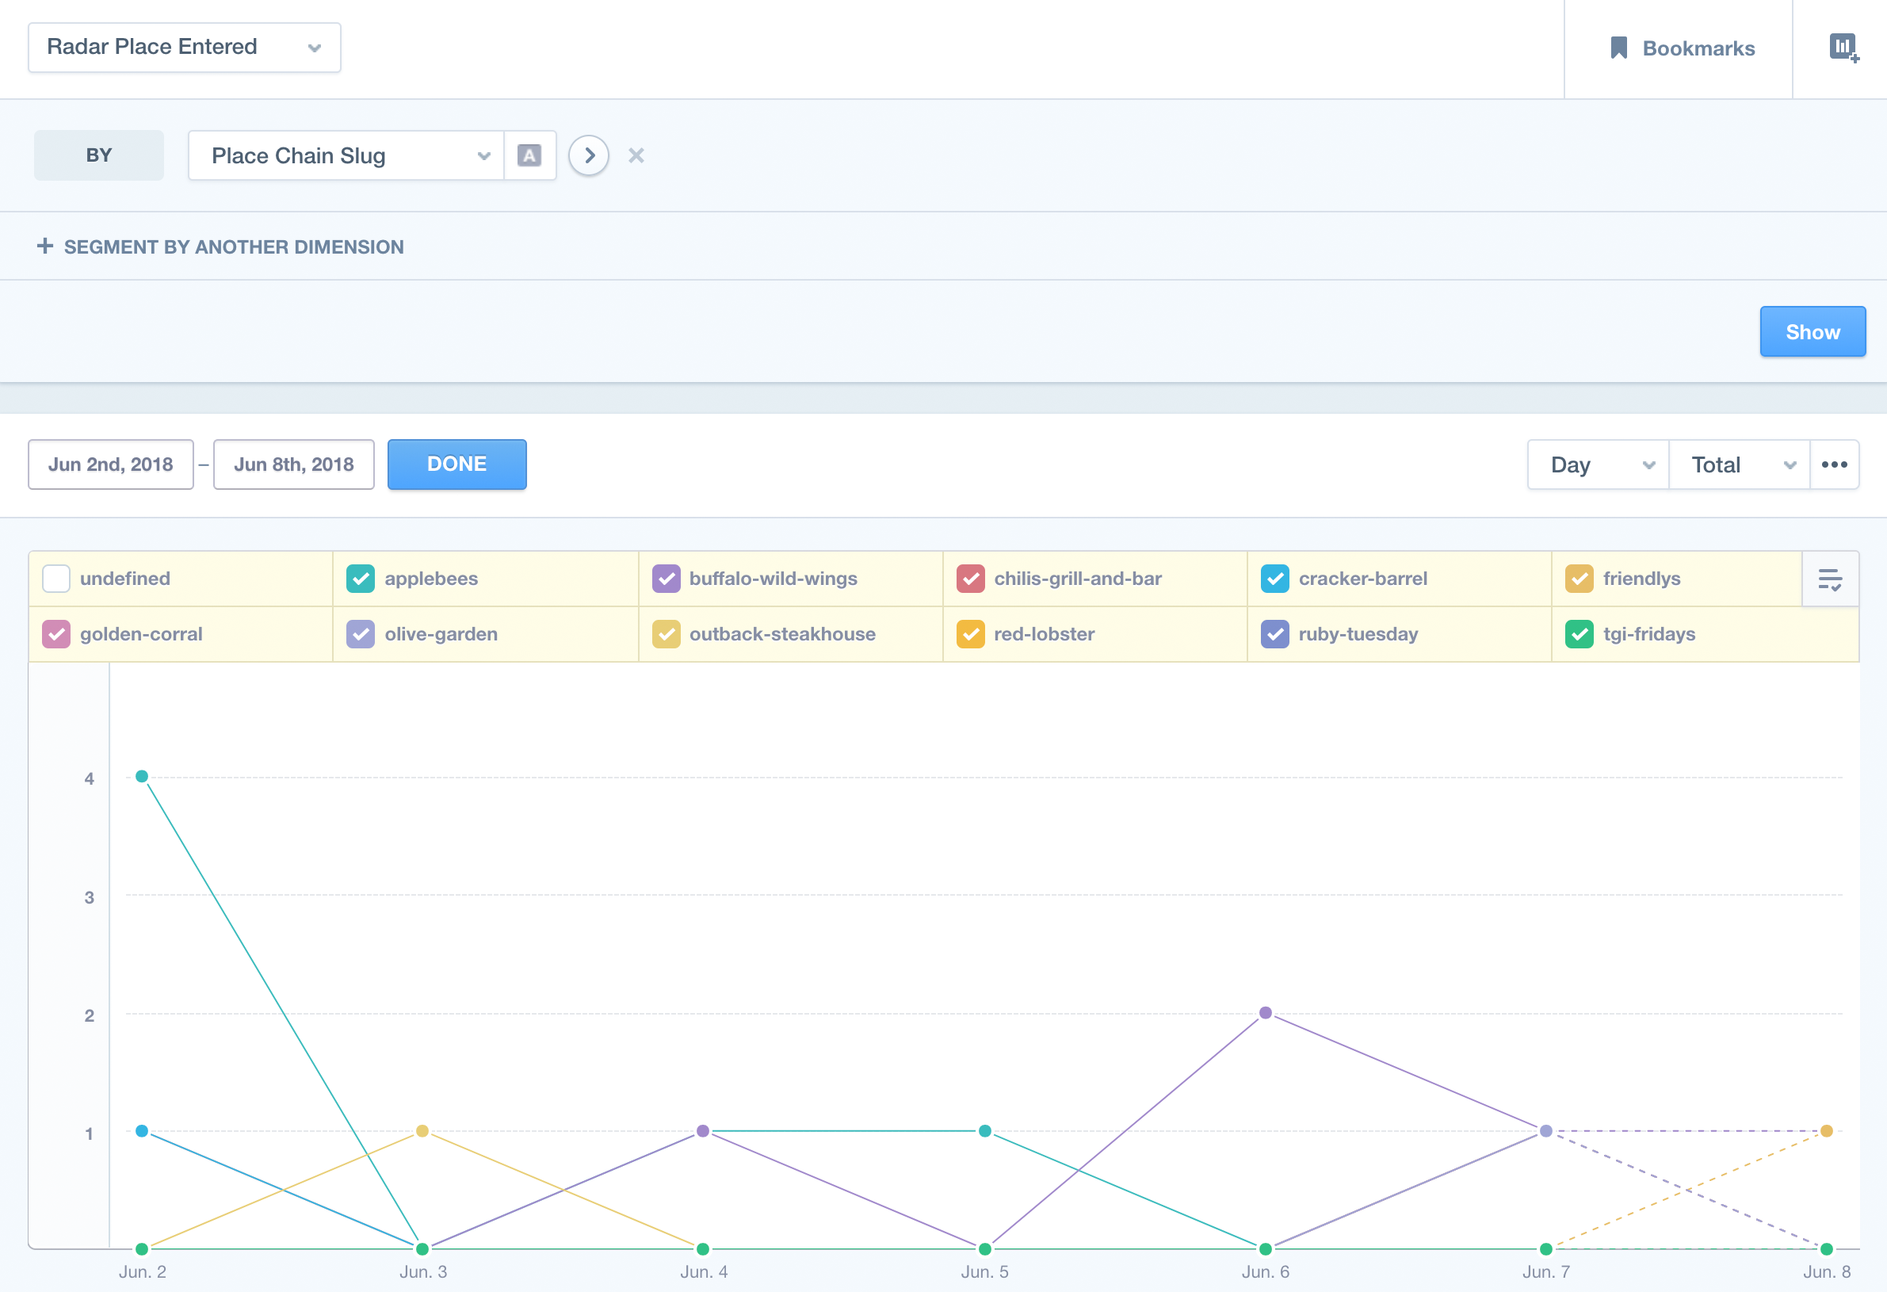
Task: Click the legend select-all list icon
Action: click(x=1829, y=579)
